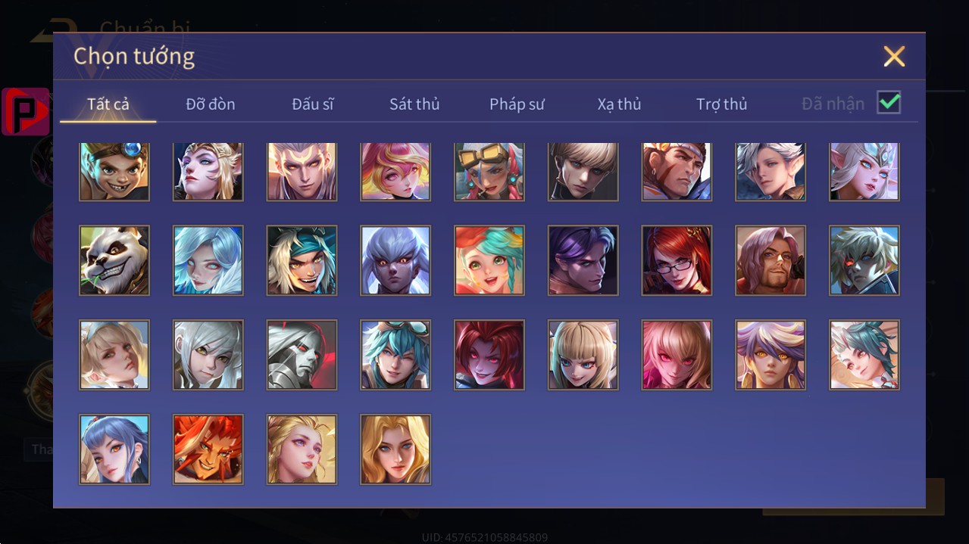This screenshot has height=544, width=969.
Task: Open the Đấu sĩ tab
Action: tap(313, 104)
